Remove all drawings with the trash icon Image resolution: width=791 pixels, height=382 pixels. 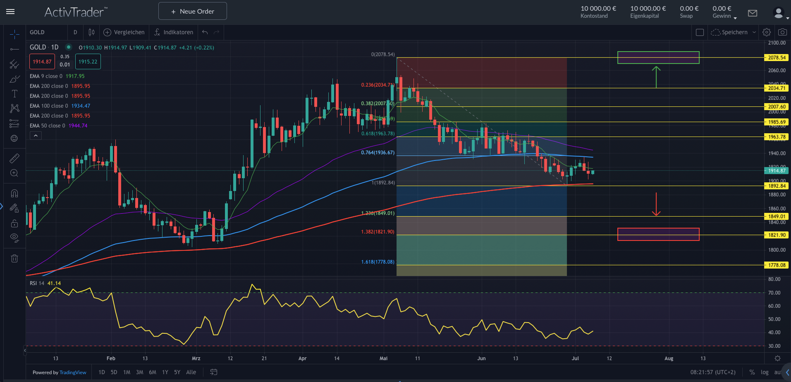coord(14,258)
